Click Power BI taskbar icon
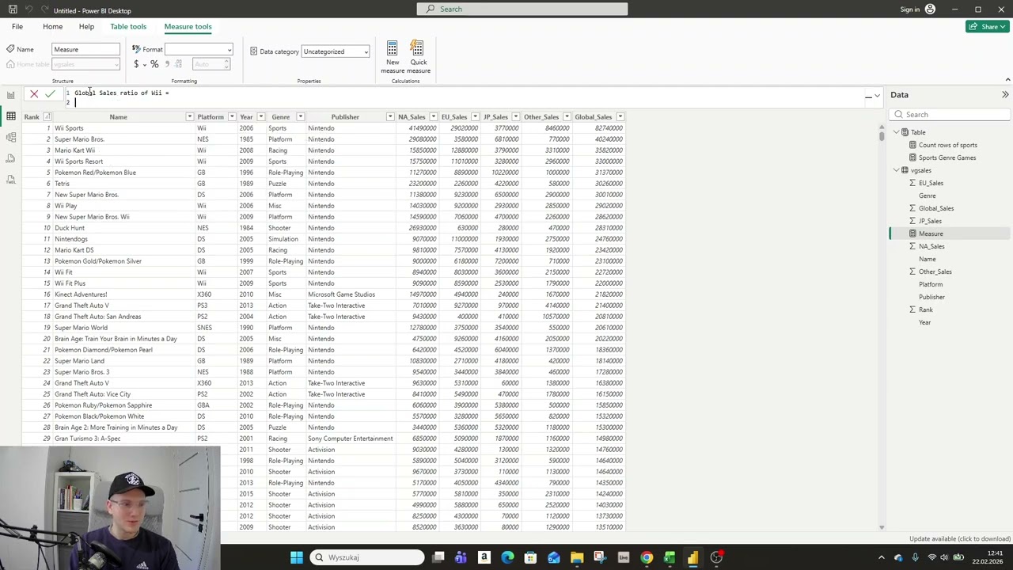This screenshot has width=1013, height=570. click(692, 557)
